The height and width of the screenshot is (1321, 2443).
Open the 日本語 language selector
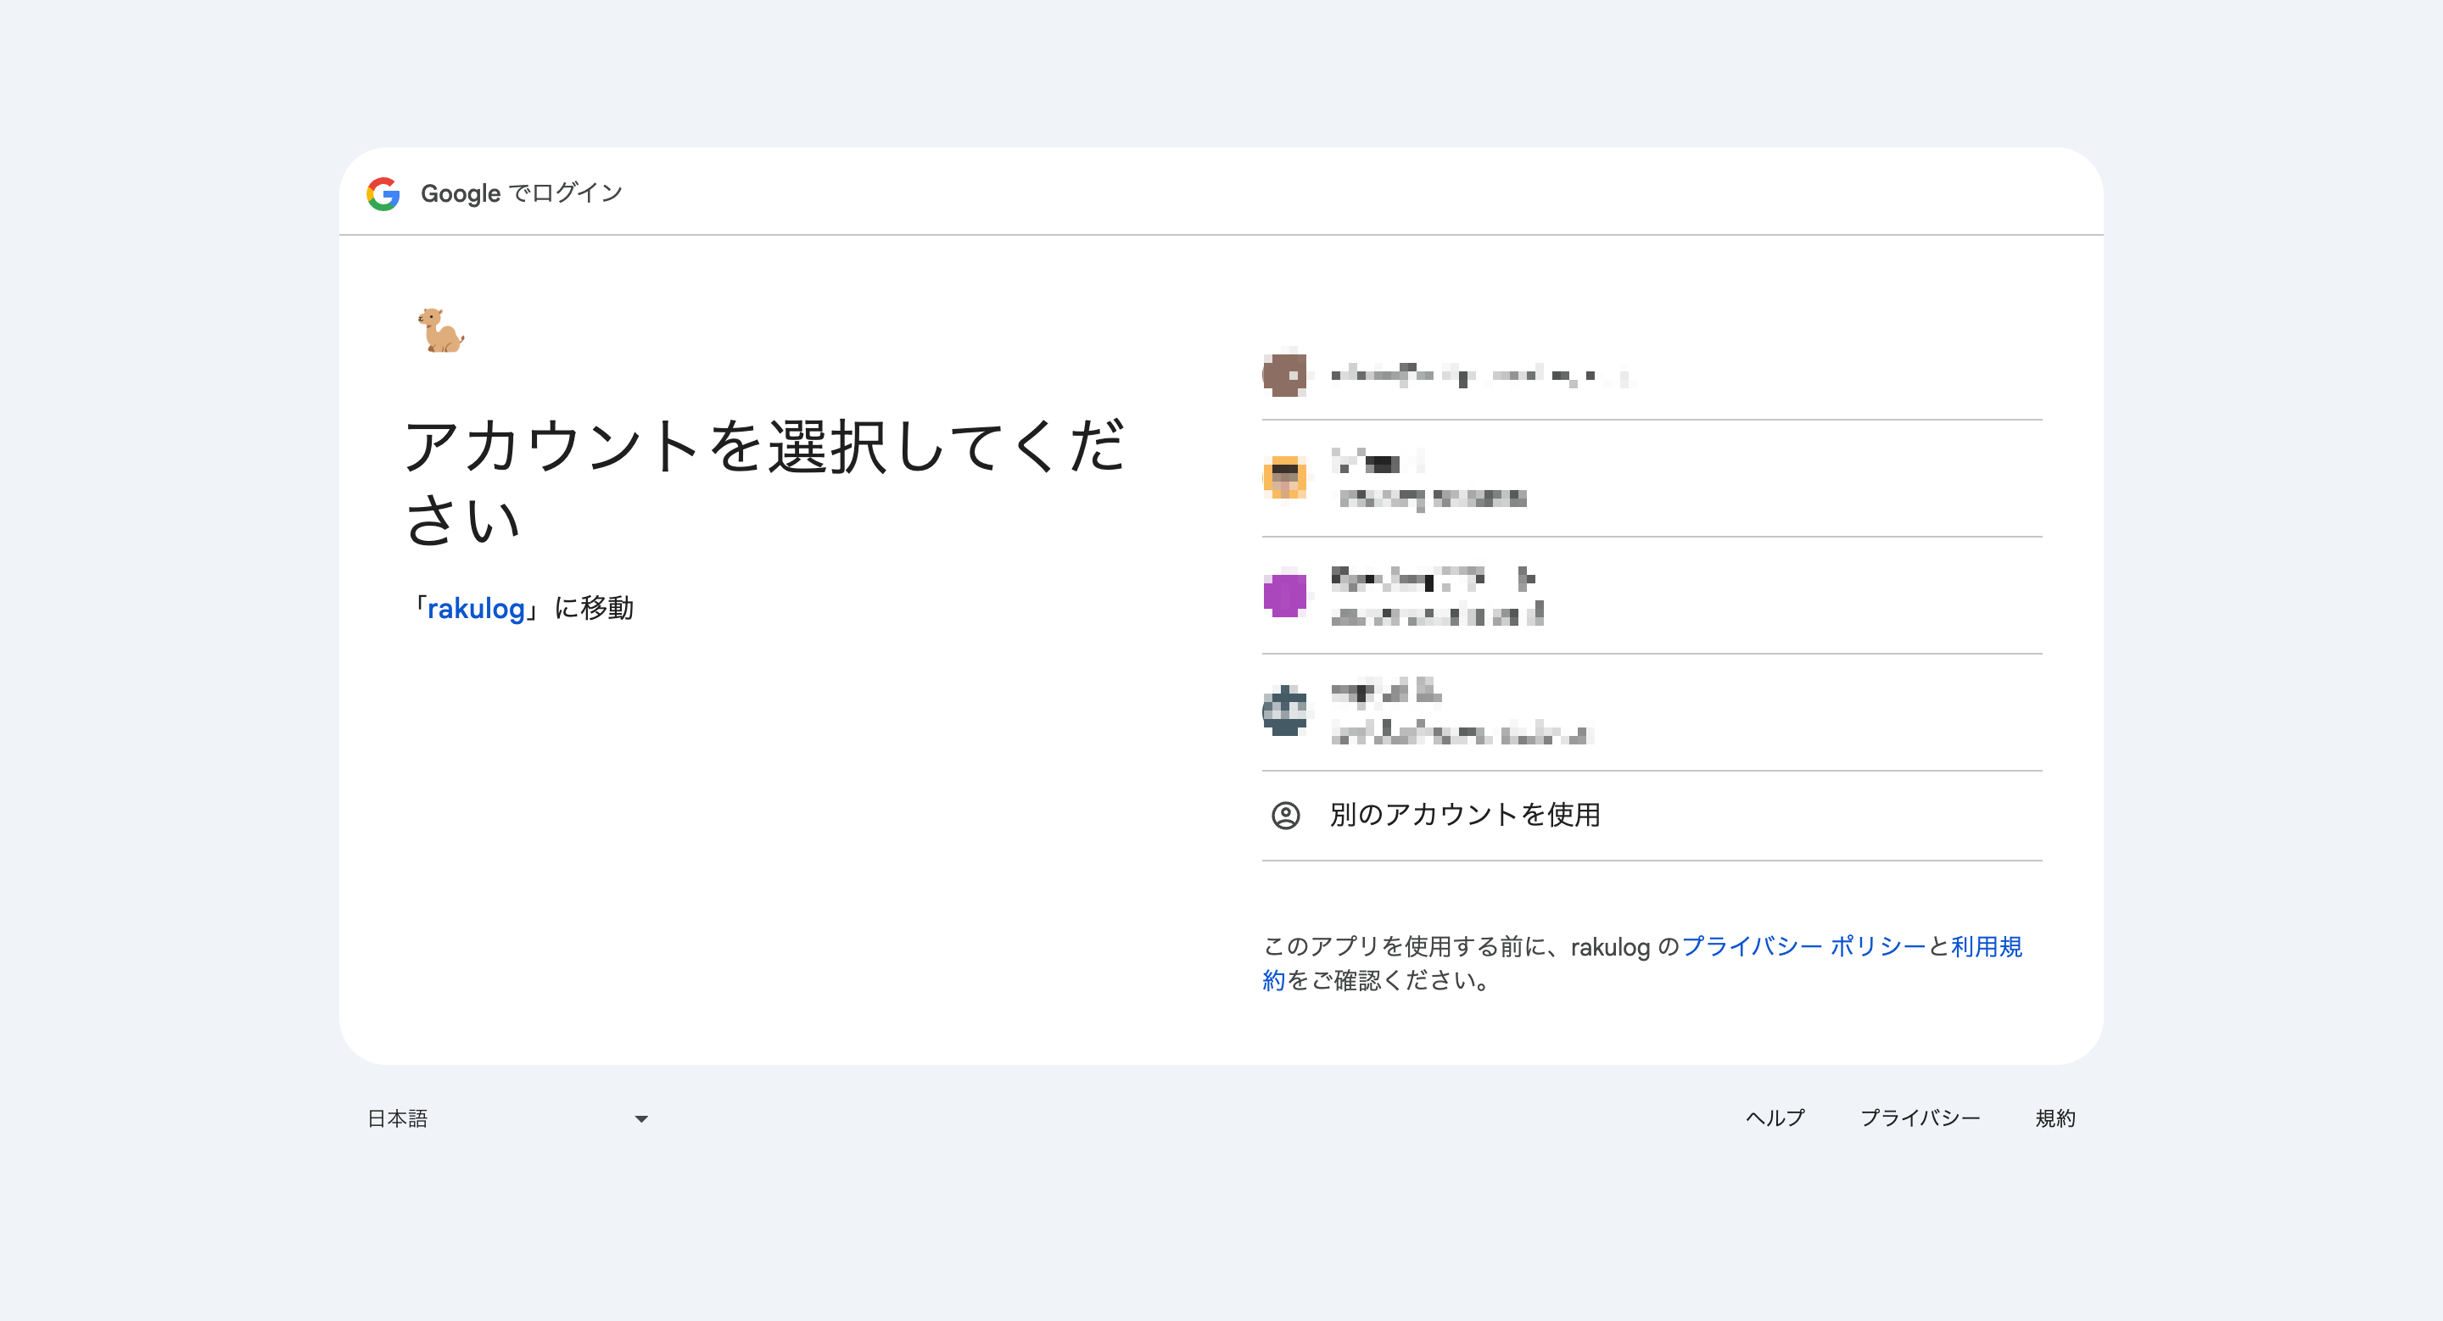[x=399, y=1118]
